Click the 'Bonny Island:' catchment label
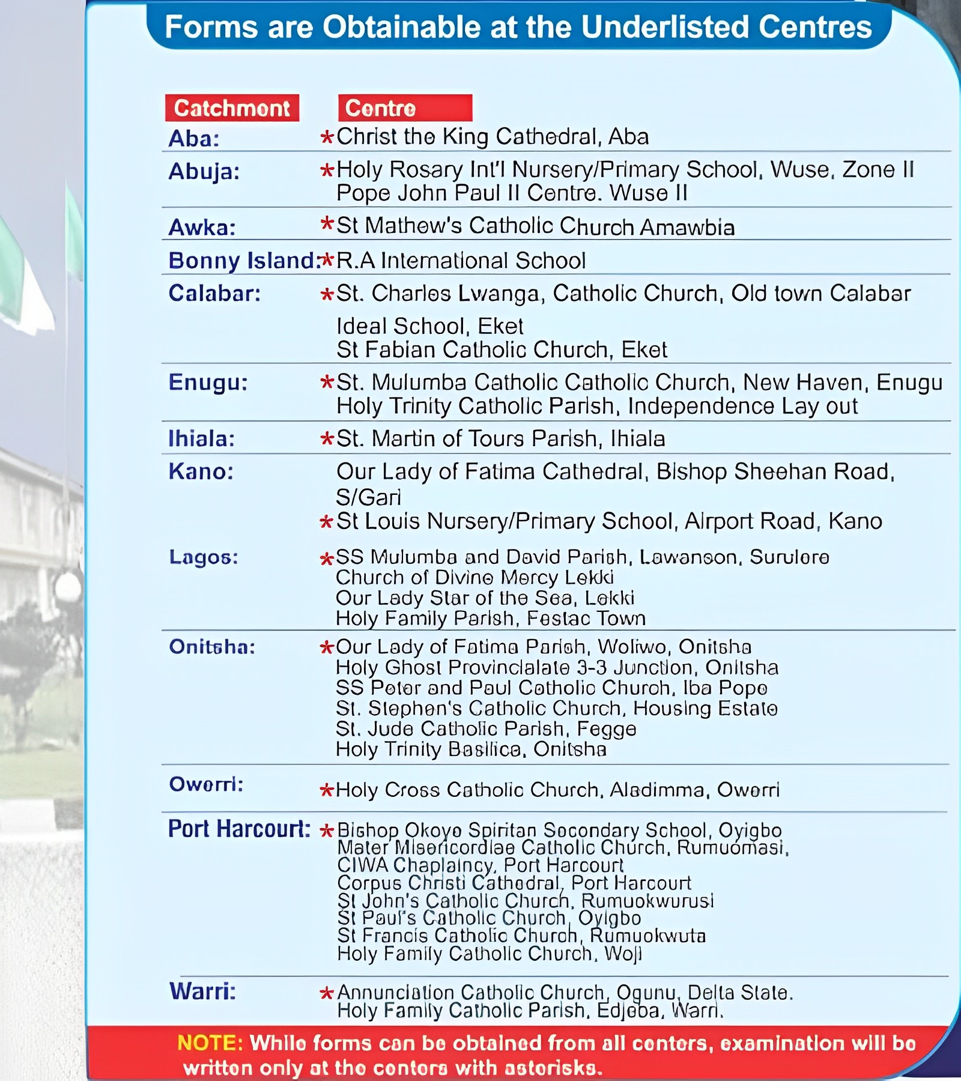 244,261
